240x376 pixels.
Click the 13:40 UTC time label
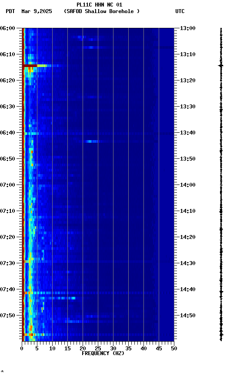(x=188, y=133)
